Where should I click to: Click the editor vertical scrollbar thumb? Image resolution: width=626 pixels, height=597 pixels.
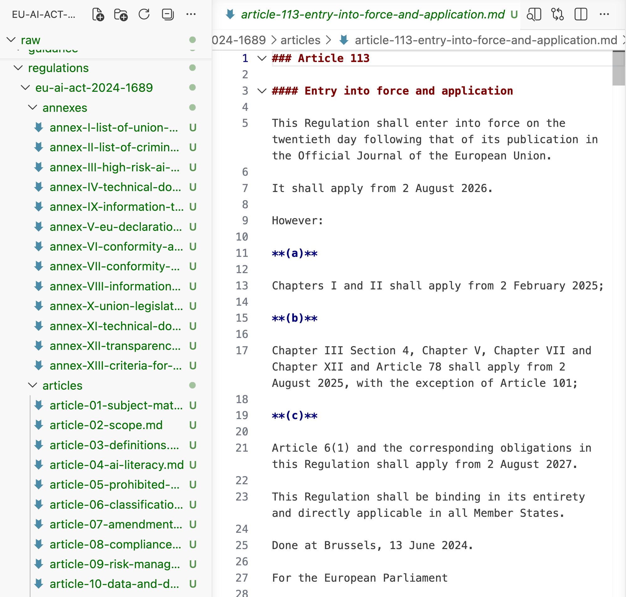(618, 68)
